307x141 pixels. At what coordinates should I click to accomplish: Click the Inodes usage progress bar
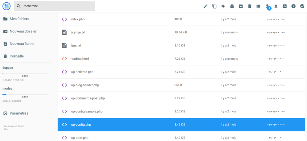coord(25,94)
